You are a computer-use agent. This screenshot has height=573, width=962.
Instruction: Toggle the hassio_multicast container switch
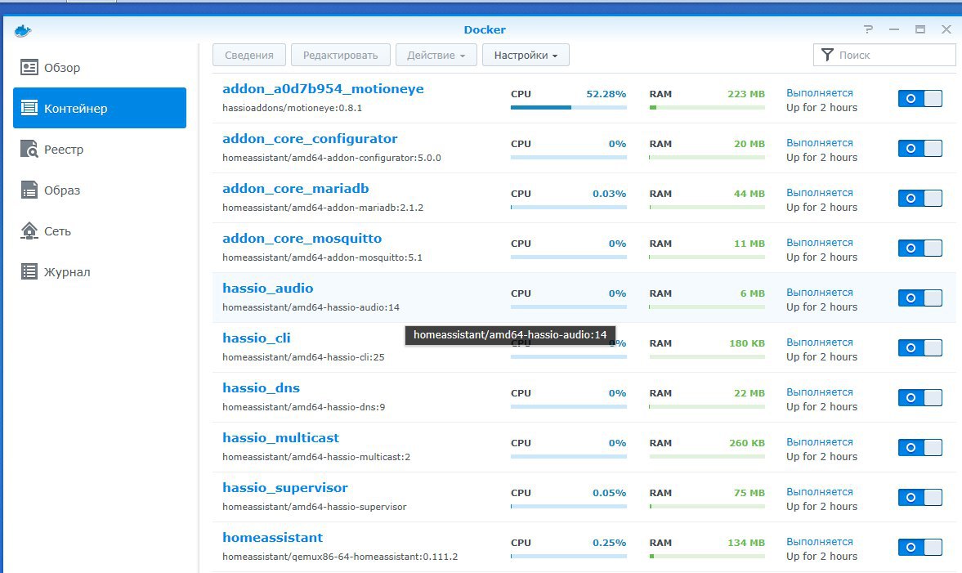(x=919, y=447)
